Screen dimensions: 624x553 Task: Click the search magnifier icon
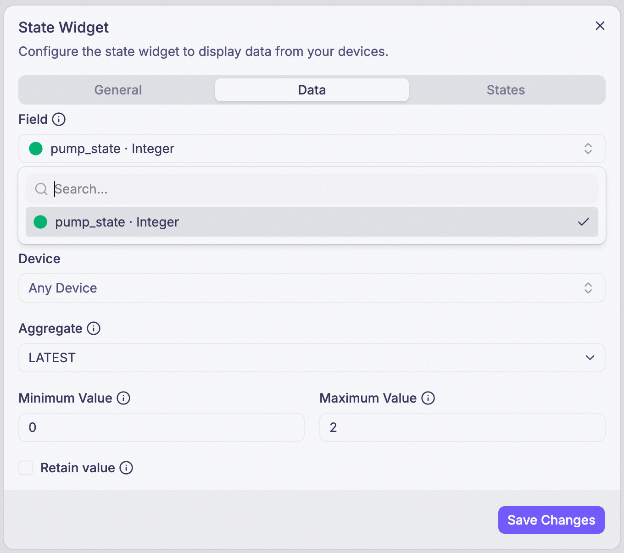click(41, 189)
